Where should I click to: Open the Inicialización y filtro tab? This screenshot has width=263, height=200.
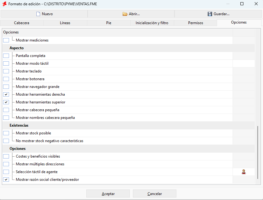[152, 23]
